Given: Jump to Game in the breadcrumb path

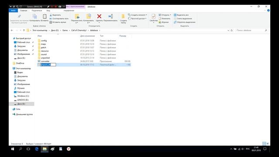Looking at the screenshot, I should tap(65, 31).
